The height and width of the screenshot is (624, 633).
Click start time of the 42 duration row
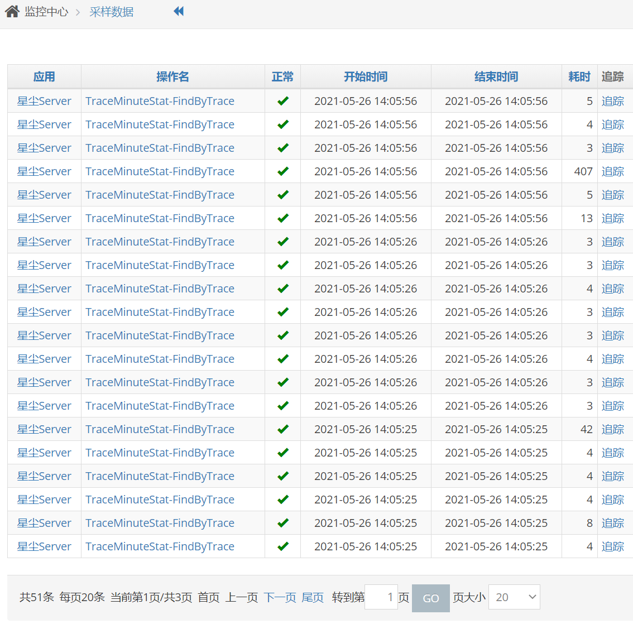tap(366, 429)
